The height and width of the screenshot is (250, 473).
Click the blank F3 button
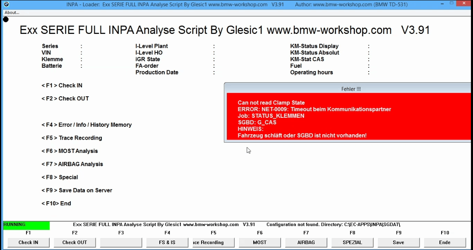(x=121, y=243)
